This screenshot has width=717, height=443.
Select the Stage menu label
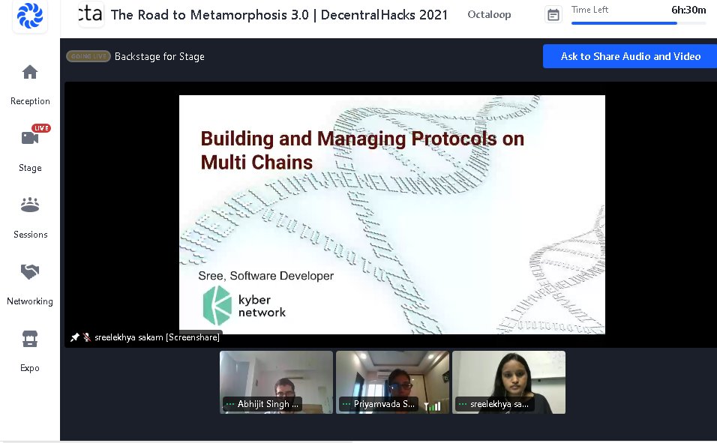30,168
